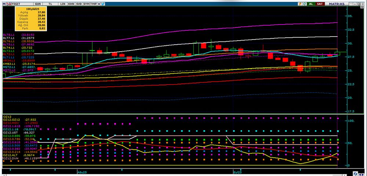Click the green C refresh icon
367x176 pixels.
click(305, 4)
